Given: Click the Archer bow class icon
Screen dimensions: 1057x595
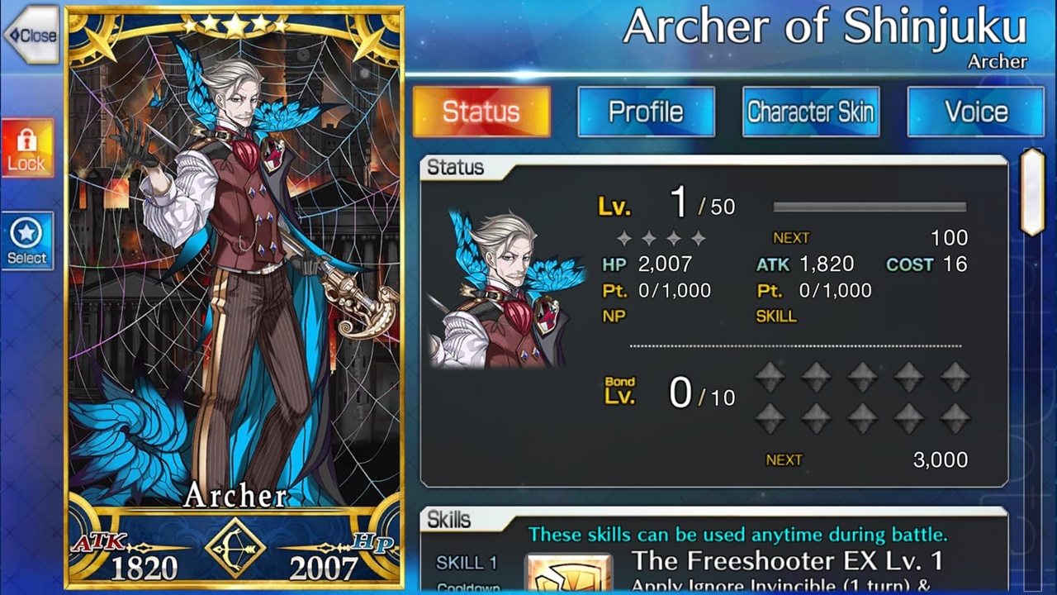Looking at the screenshot, I should (x=235, y=547).
